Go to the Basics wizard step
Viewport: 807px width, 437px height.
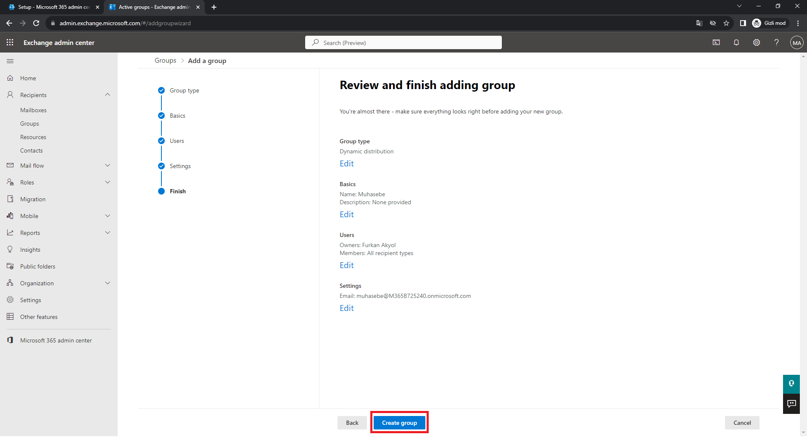[x=177, y=116]
